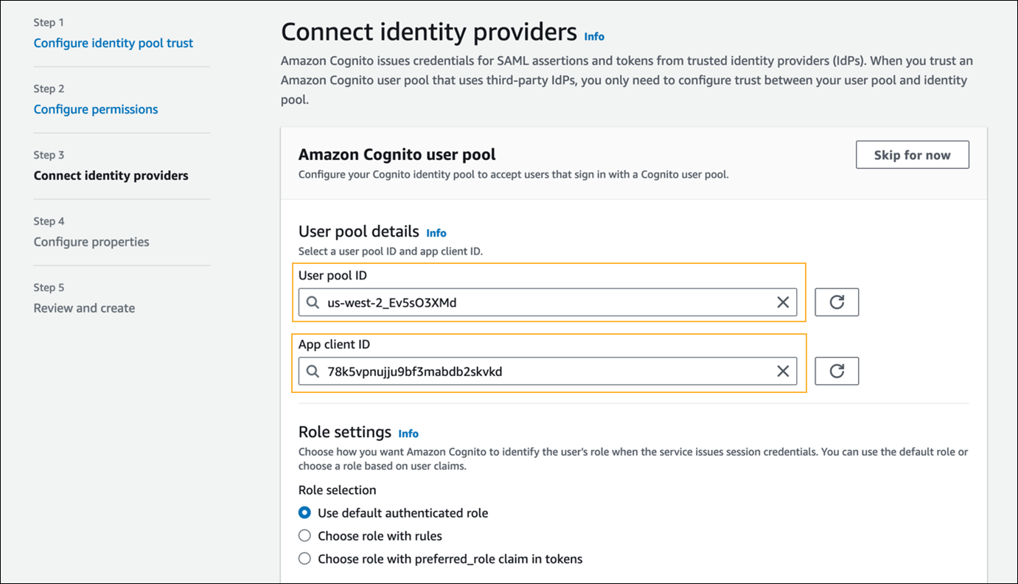Screen dimensions: 1018x584
Task: Click search icon in User pool ID
Action: pos(313,302)
